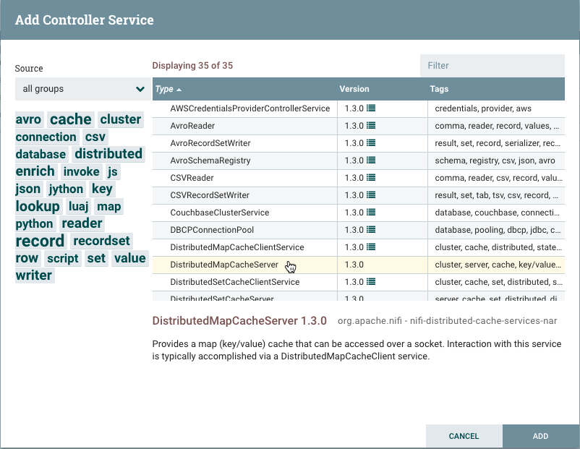Image resolution: width=580 pixels, height=449 pixels.
Task: Click version list icon in AvroSchemaRegistry row
Action: [371, 161]
